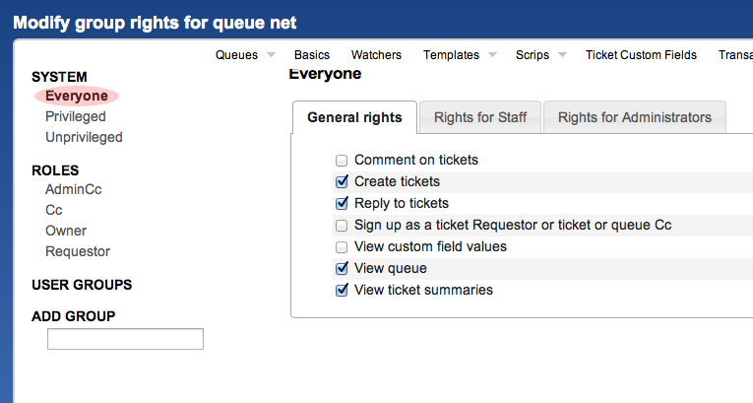Screen dimensions: 753x403
Task: Open the Basics menu item
Action: coord(311,55)
